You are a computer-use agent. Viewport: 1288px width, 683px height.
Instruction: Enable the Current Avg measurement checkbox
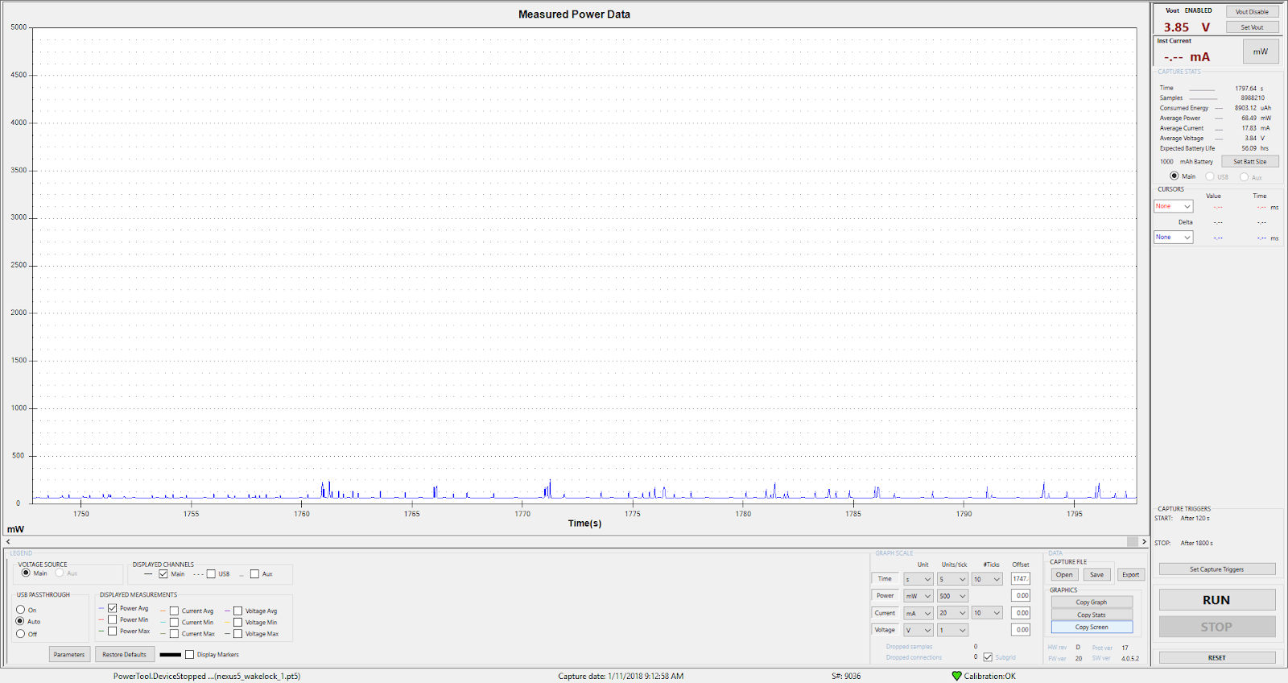point(174,611)
